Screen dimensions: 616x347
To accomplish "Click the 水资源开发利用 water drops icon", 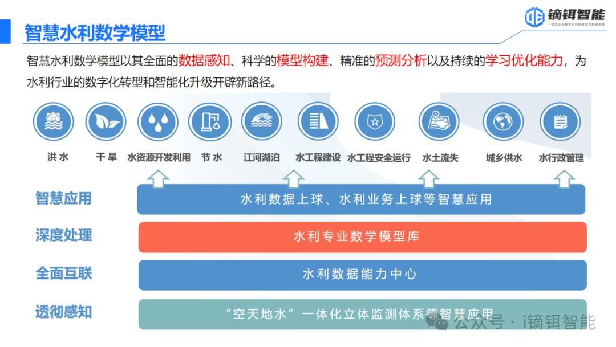I will point(158,121).
